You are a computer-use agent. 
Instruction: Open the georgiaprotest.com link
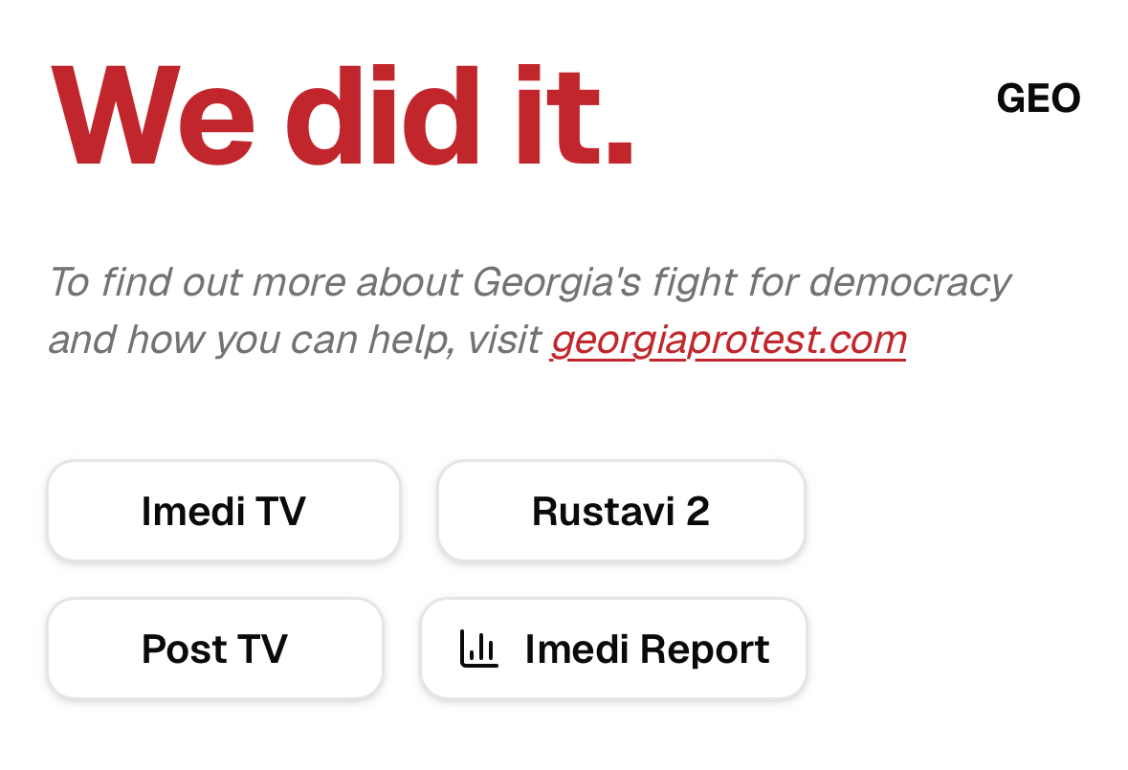click(x=728, y=340)
